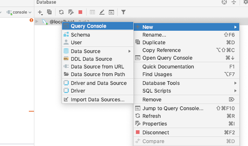The image size is (248, 146).
Task: Click the Refresh toolbar icon
Action: click(x=61, y=12)
